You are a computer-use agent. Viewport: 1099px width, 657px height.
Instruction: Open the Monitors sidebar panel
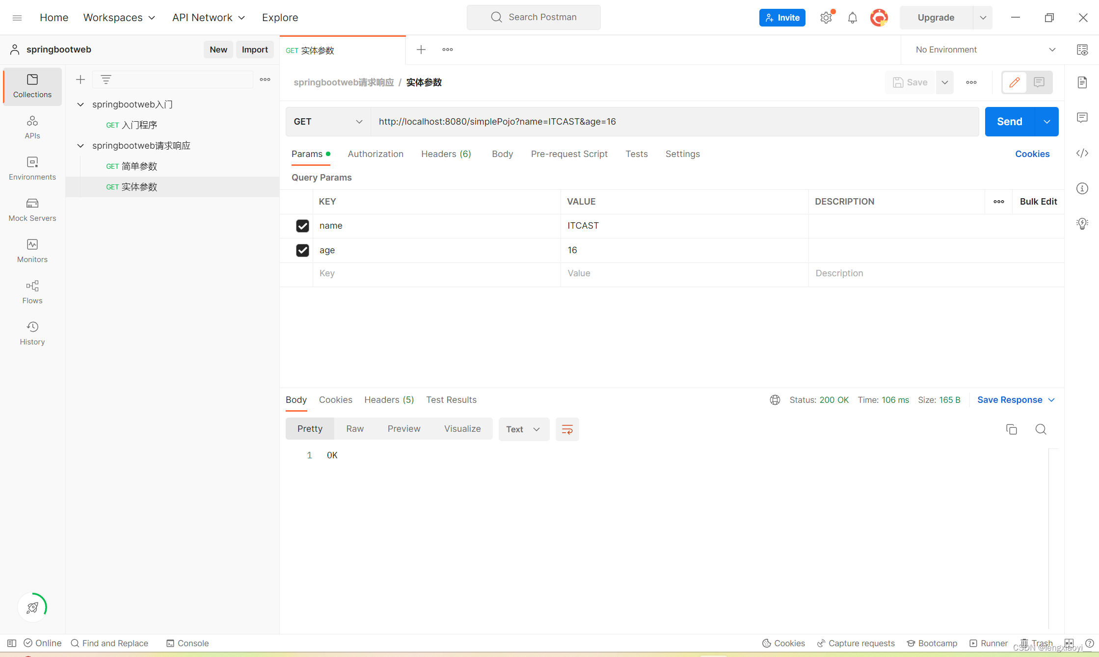(32, 251)
